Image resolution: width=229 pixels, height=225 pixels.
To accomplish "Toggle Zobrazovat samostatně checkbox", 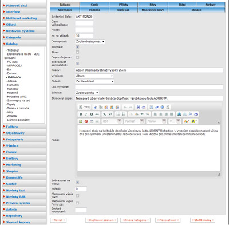I will point(77,64).
